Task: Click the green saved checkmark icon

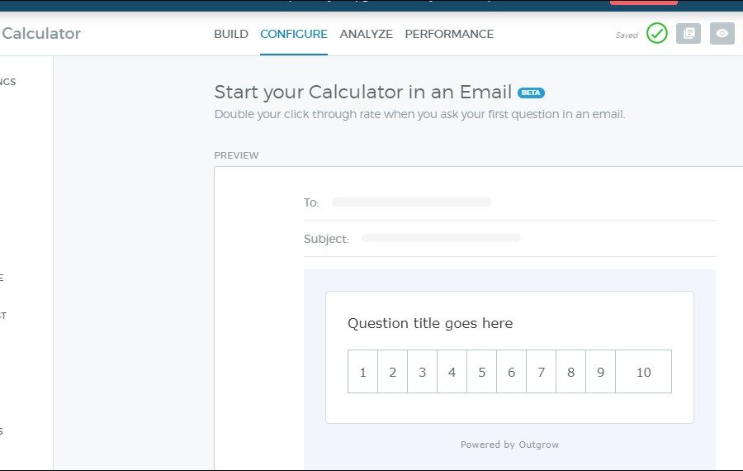Action: pyautogui.click(x=657, y=34)
